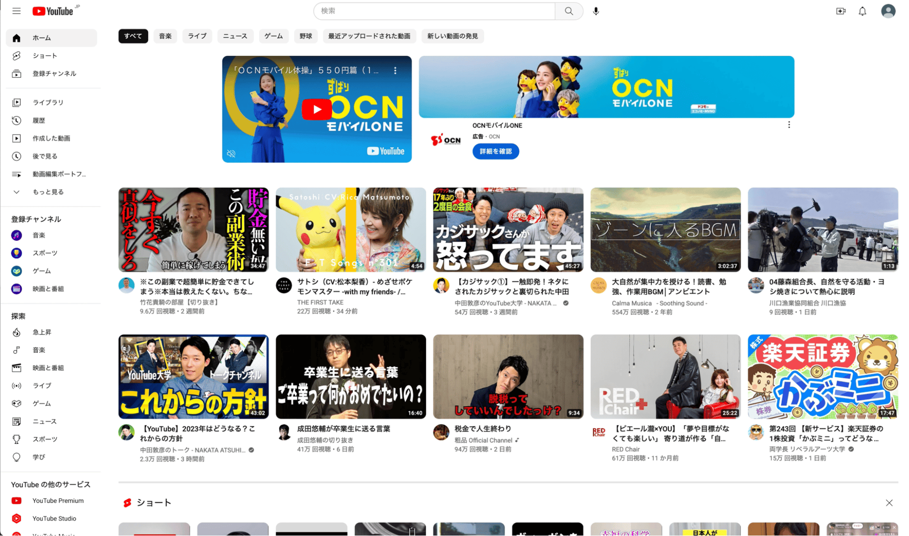The height and width of the screenshot is (536, 909).
Task: Click the search magnifier button
Action: [569, 11]
